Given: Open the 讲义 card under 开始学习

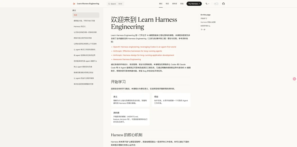Looking at the screenshot, I should 130,100.
